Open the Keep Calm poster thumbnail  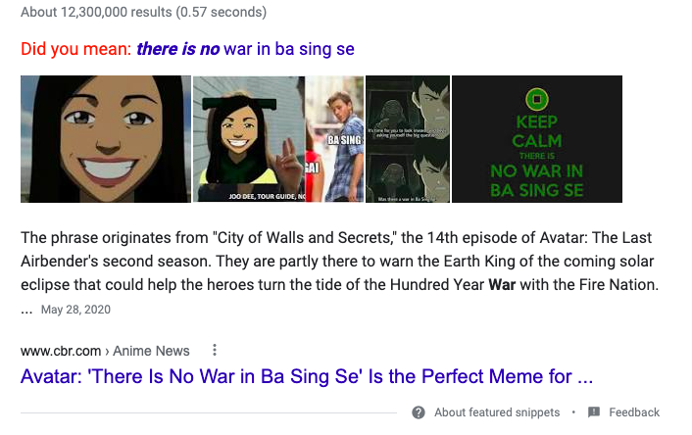536,139
